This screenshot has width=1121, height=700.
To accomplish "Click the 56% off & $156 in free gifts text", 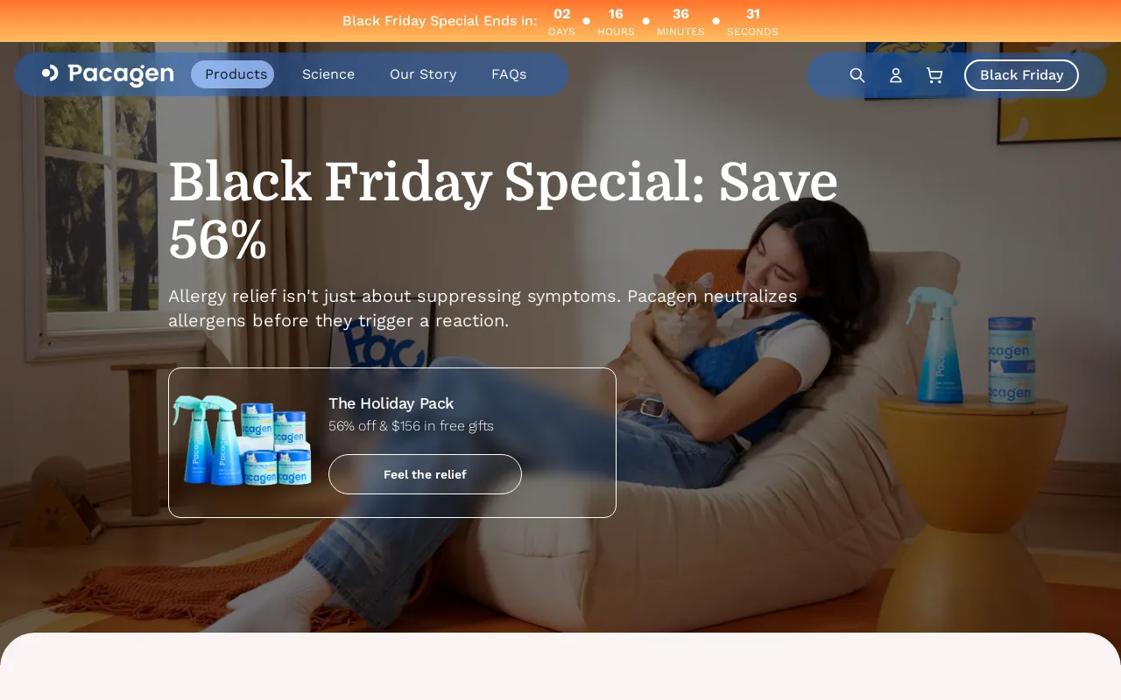I will [411, 426].
